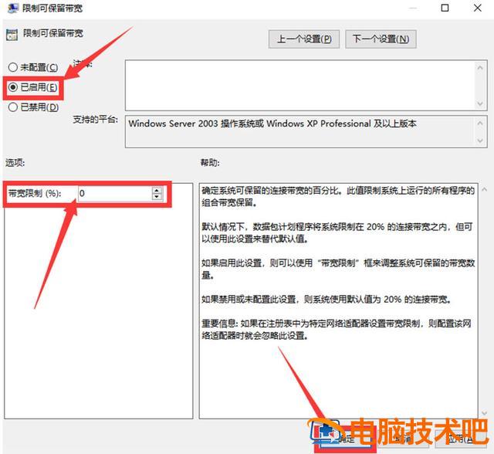Click the 帮助 section label

(x=210, y=163)
